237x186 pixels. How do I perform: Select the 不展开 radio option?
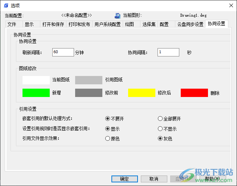[114, 119]
